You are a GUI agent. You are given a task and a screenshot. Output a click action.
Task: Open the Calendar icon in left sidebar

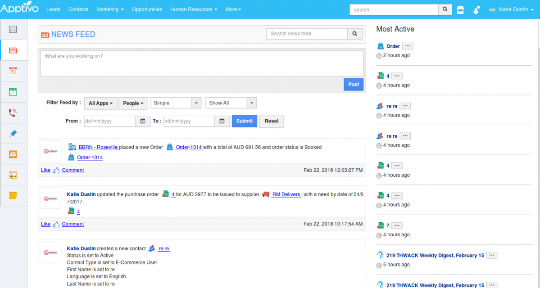(13, 71)
